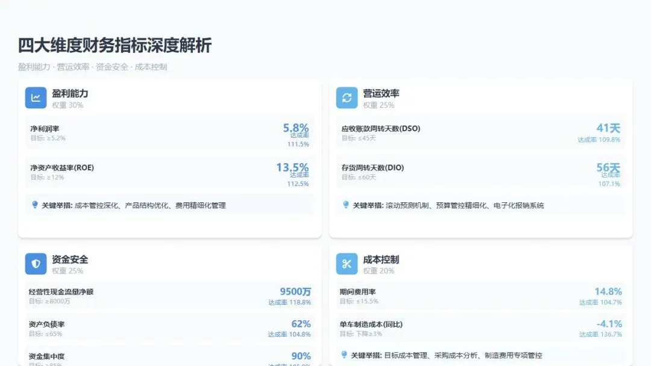Click lightbulb icon beside 目标成本管理 key measures
This screenshot has height=366, width=651.
(344, 355)
